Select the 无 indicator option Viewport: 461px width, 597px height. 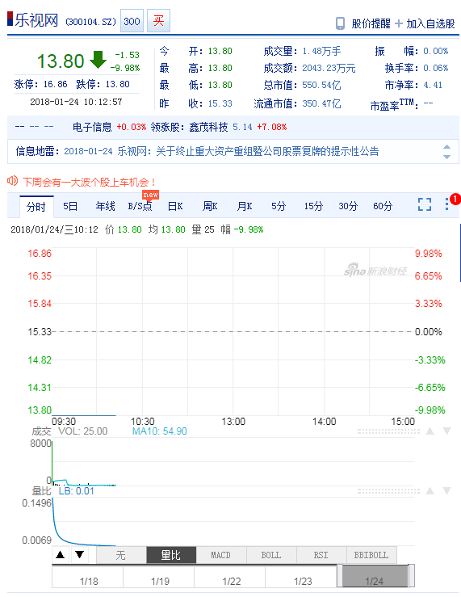pos(121,555)
